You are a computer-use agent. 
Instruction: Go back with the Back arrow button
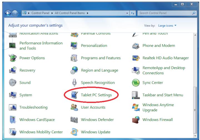[8, 13]
